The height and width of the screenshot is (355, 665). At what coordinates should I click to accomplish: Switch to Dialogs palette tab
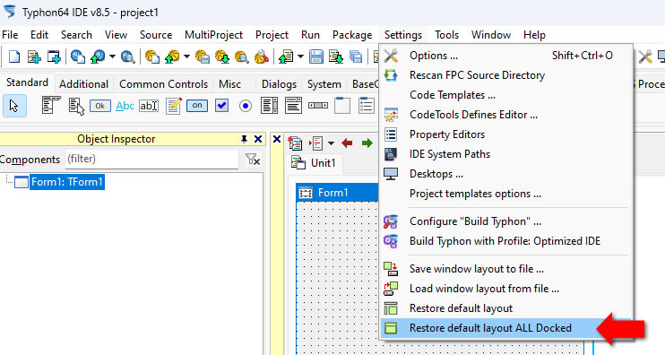click(x=279, y=84)
